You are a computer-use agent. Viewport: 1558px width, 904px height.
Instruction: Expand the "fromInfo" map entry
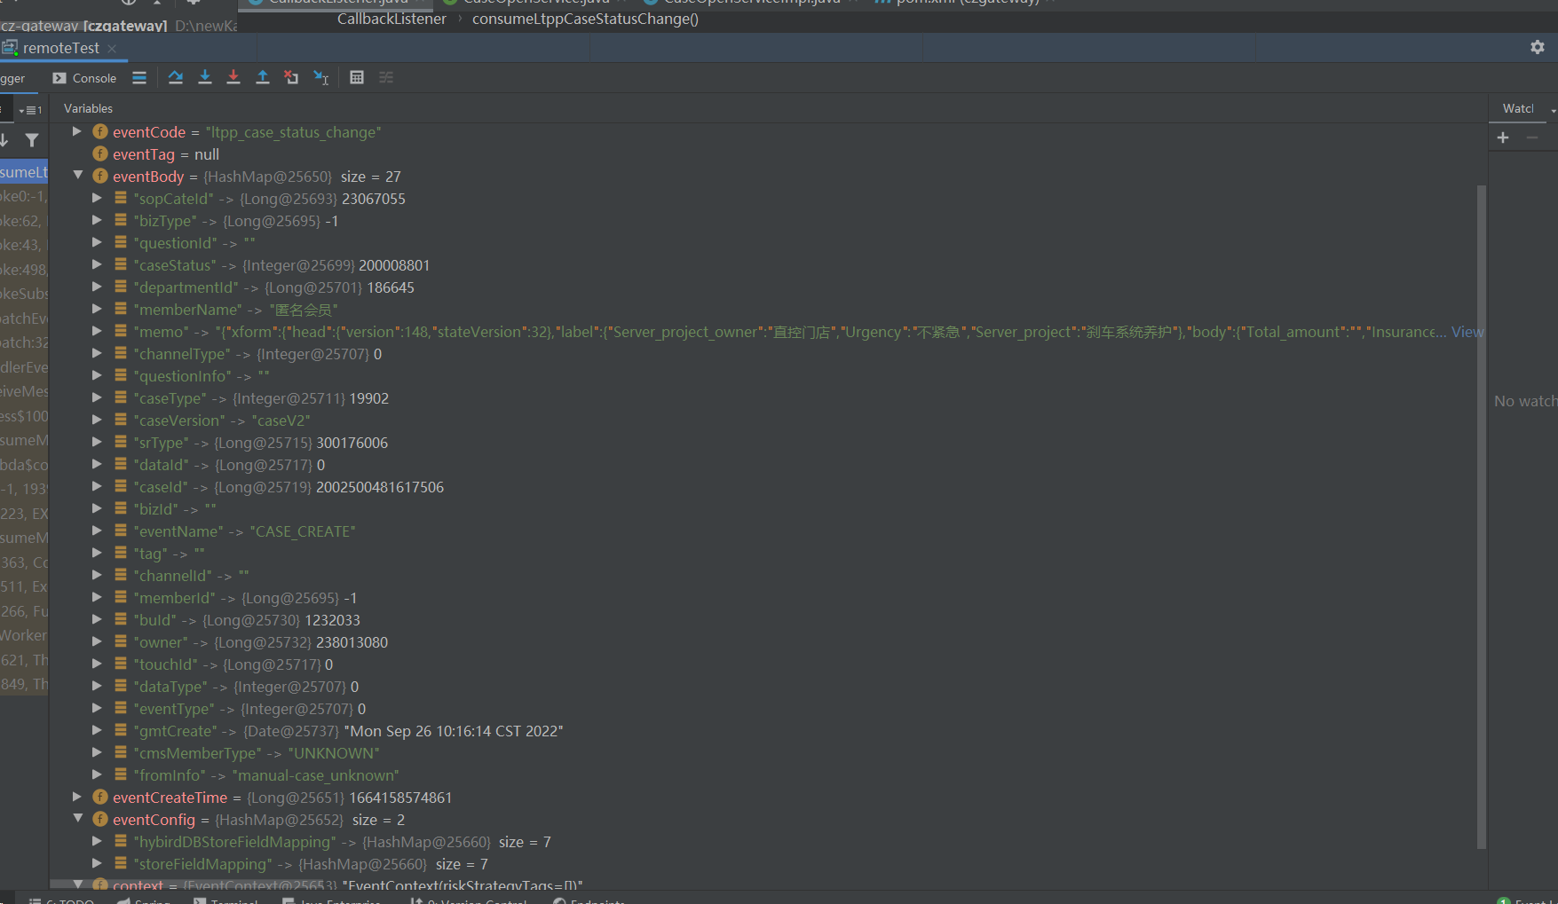[98, 774]
